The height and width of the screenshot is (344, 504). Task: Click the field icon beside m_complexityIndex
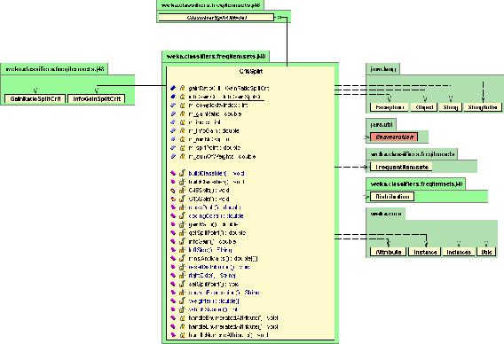coord(173,105)
